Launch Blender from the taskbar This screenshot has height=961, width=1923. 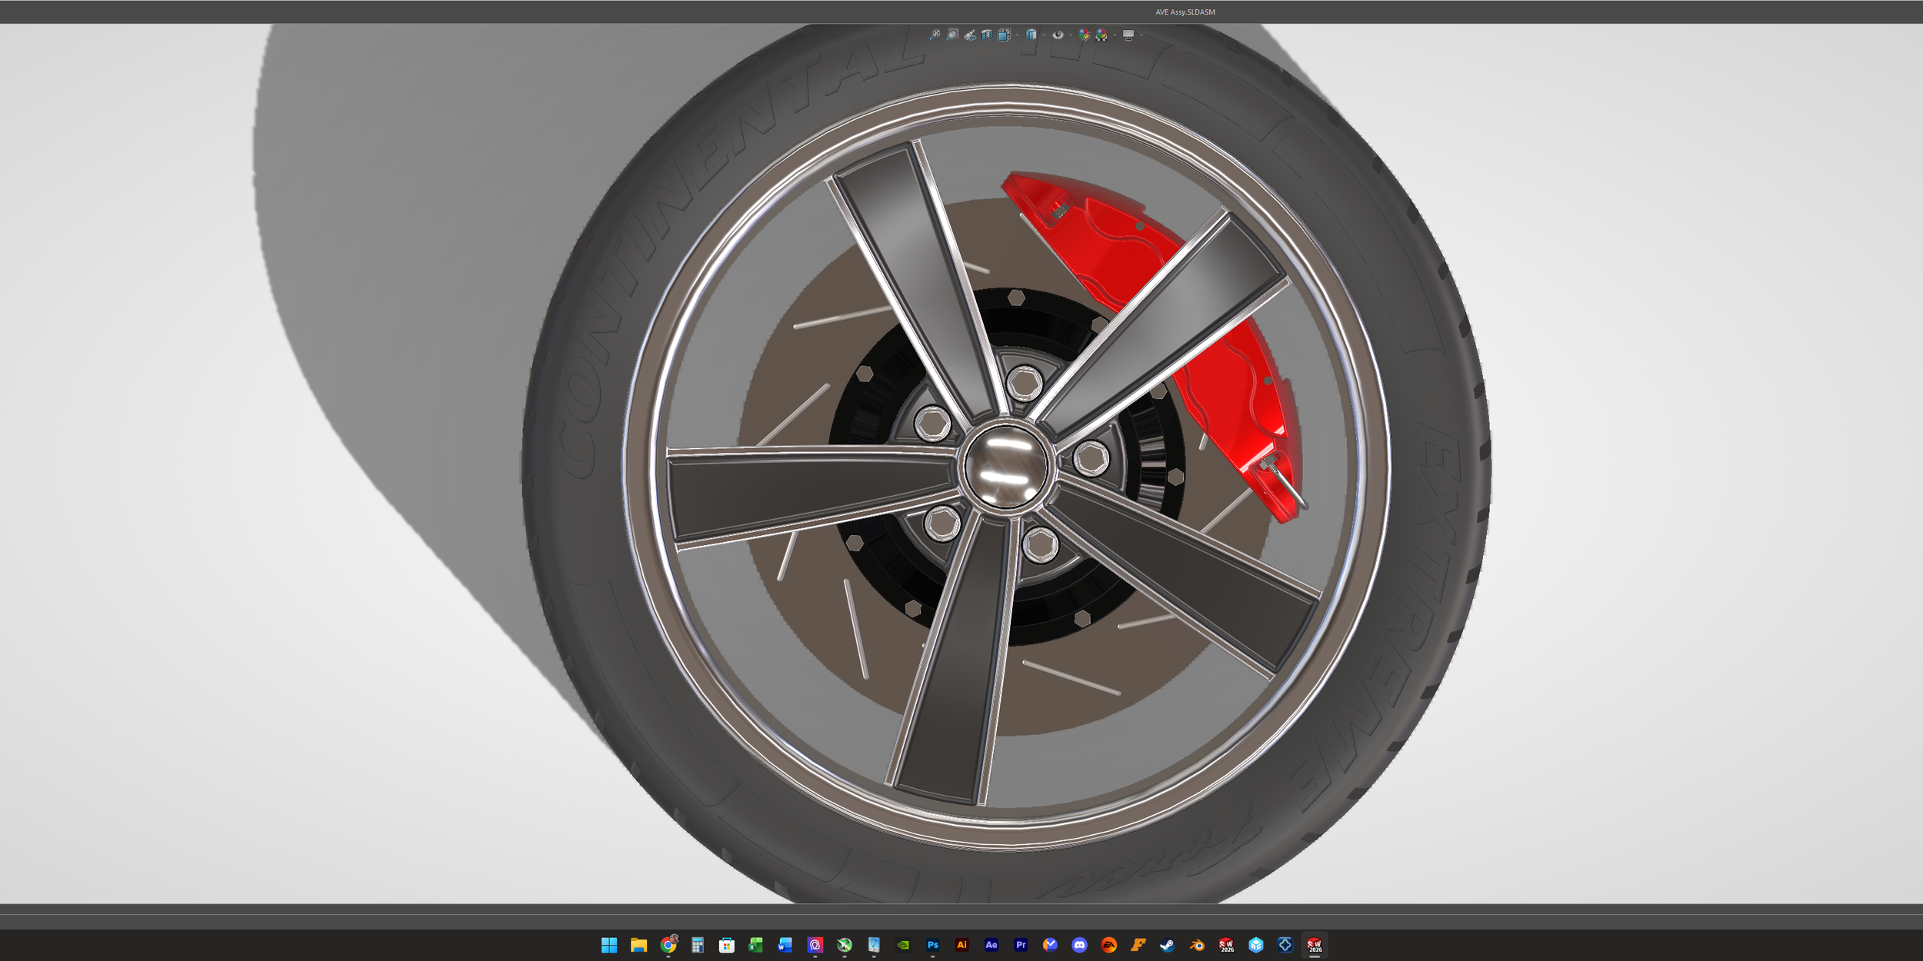click(x=1197, y=946)
